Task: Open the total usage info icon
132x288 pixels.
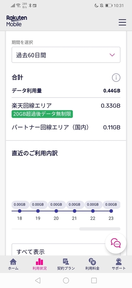Action: 116,78
